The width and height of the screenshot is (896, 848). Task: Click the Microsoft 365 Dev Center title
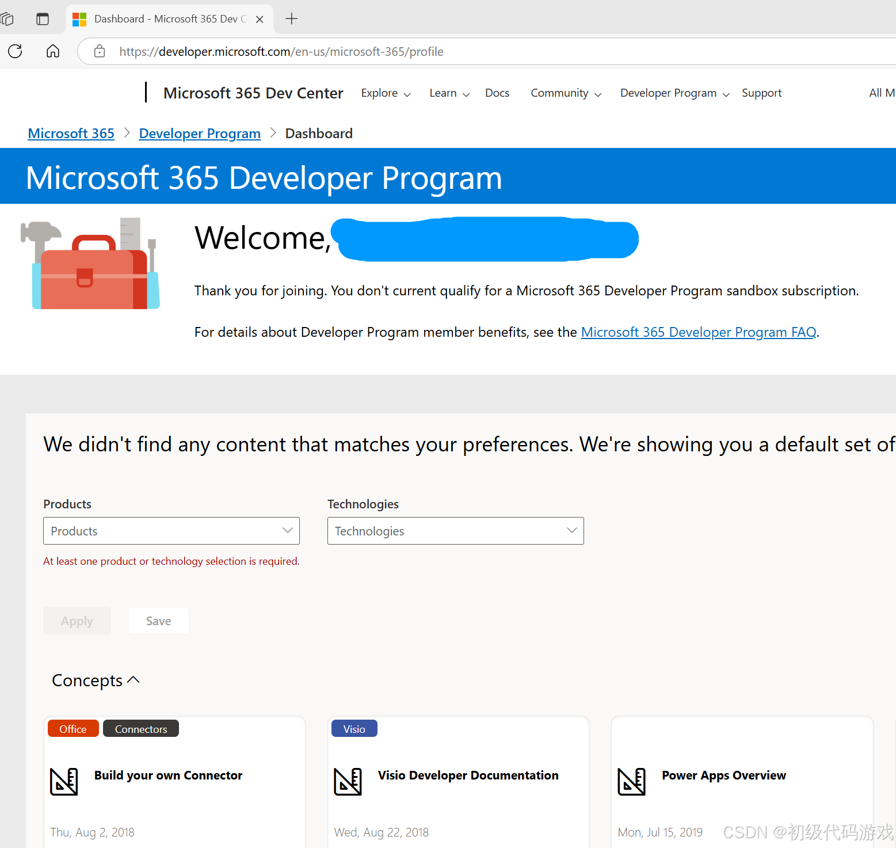(253, 93)
